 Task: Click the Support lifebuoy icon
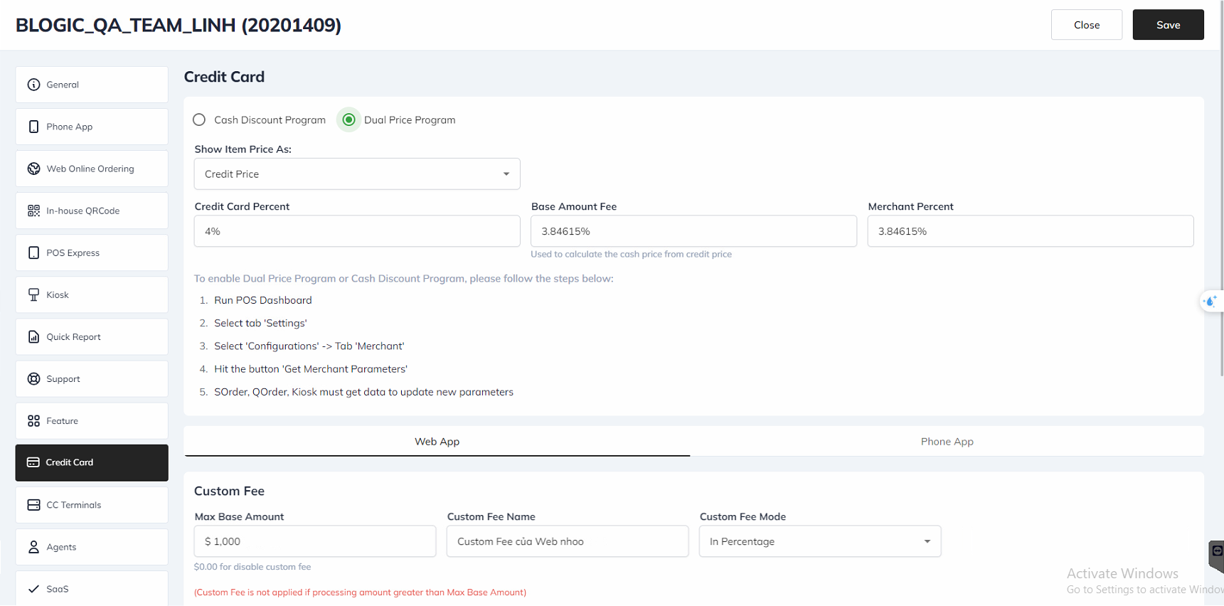[x=33, y=378]
